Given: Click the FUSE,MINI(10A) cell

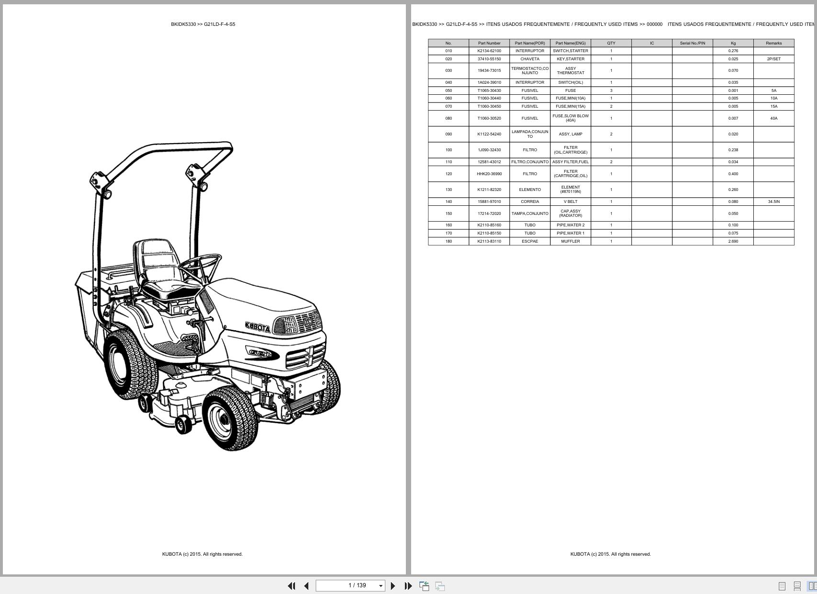Looking at the screenshot, I should (571, 98).
